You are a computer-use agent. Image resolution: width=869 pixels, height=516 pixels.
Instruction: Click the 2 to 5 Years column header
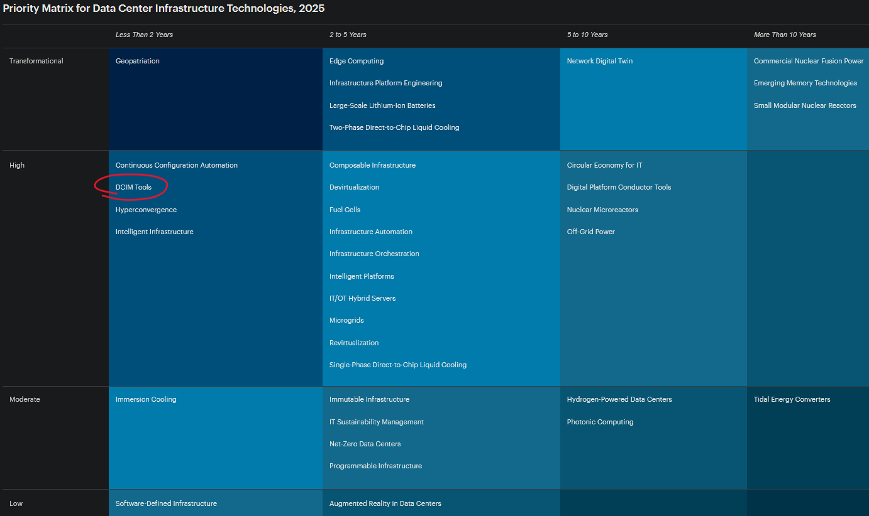click(x=348, y=35)
